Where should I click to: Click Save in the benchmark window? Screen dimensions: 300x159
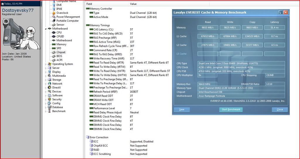pos(182,110)
